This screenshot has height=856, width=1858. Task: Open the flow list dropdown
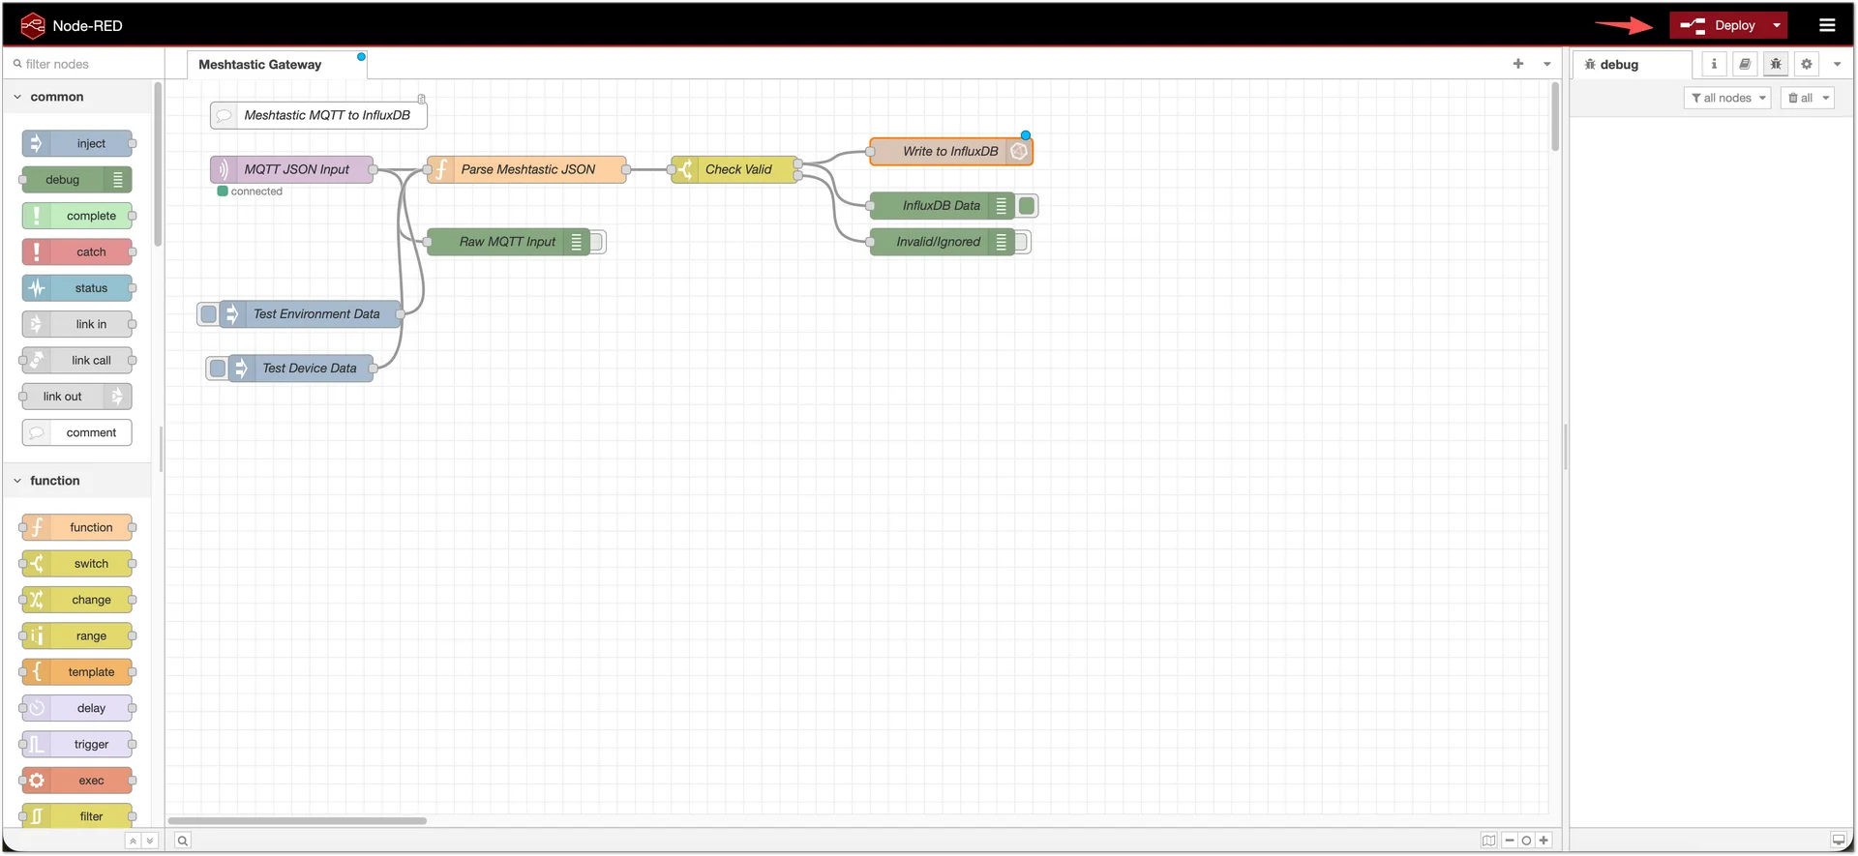pos(1547,64)
